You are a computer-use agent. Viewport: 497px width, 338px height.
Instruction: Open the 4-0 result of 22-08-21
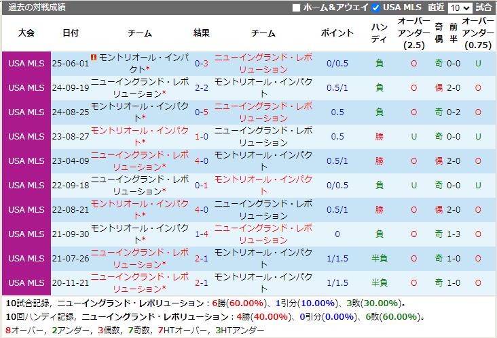(201, 209)
